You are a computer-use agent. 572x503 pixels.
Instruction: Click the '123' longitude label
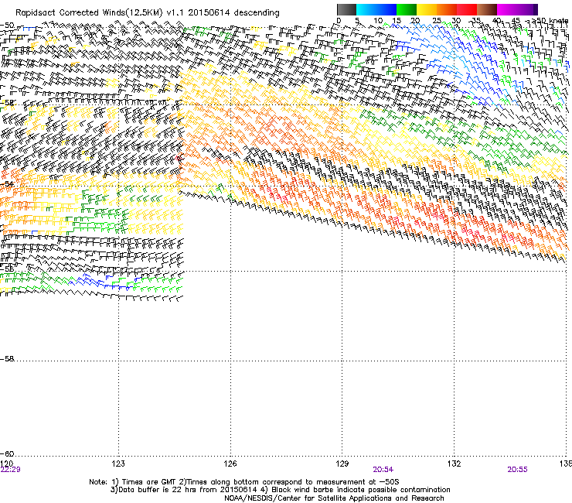pyautogui.click(x=118, y=464)
